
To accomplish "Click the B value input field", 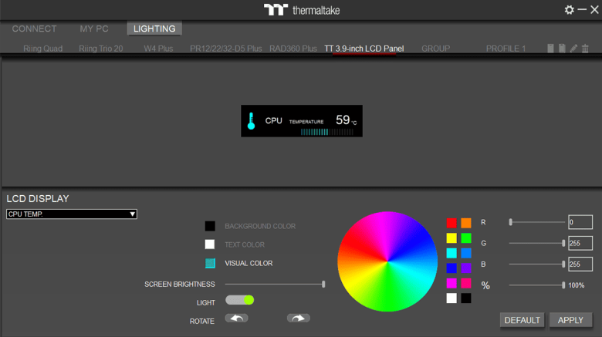I will 580,264.
